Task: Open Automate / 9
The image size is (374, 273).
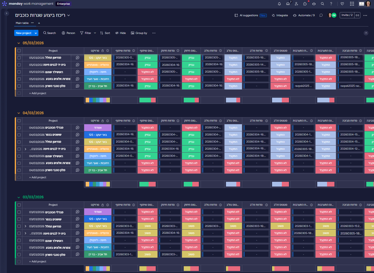Action: click(304, 15)
